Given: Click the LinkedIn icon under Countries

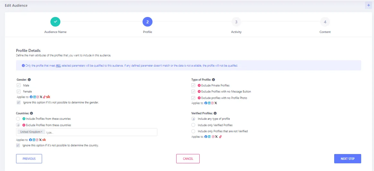Looking at the screenshot, I should tap(34, 140).
